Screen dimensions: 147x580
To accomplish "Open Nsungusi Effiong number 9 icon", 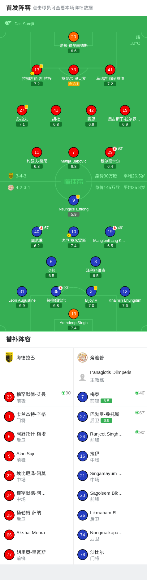I will coord(74,200).
